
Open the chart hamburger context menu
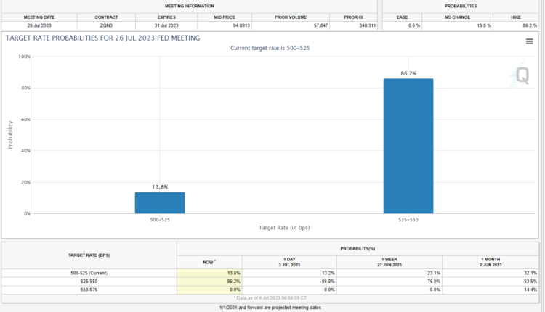pos(529,41)
